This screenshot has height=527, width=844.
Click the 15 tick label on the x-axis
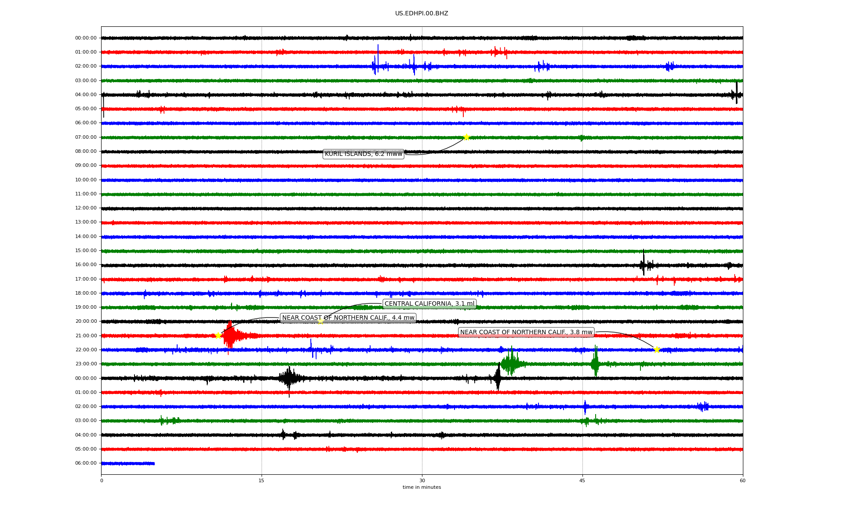point(262,480)
